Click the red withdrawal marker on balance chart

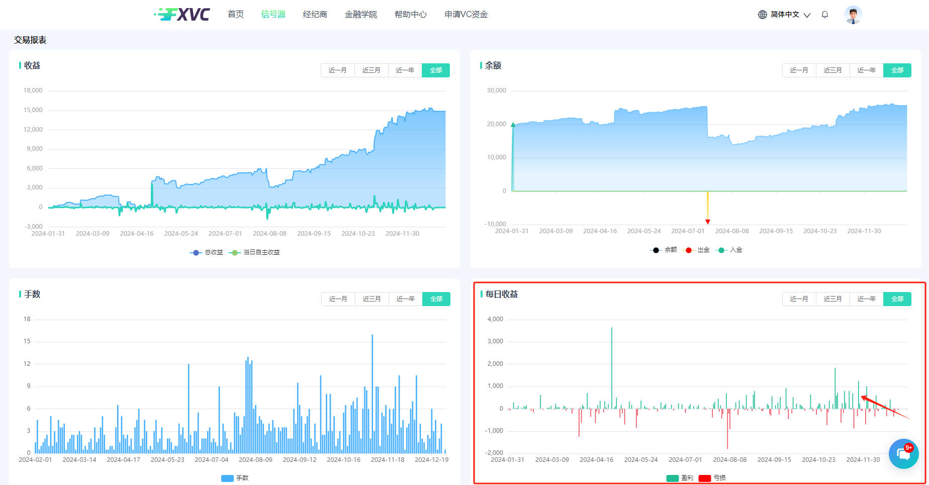coord(707,222)
